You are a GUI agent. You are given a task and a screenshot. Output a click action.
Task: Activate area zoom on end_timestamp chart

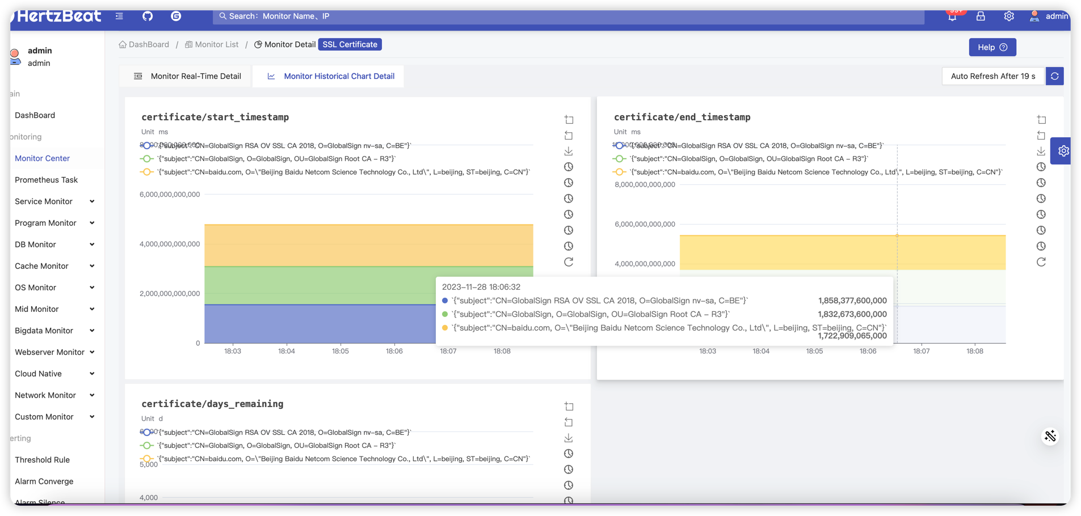click(x=1041, y=120)
